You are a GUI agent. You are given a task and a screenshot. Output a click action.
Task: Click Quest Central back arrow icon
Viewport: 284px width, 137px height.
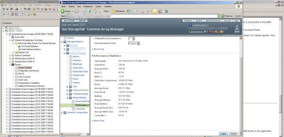tap(4, 14)
